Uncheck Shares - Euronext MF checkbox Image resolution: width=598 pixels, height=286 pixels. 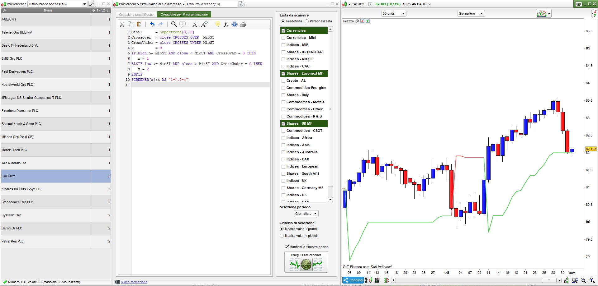[x=283, y=74]
